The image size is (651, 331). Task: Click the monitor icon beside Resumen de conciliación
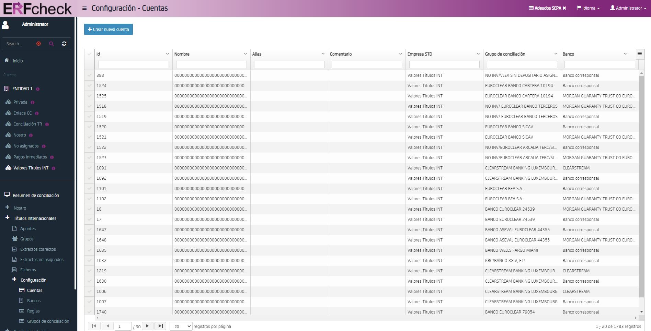(x=6, y=194)
